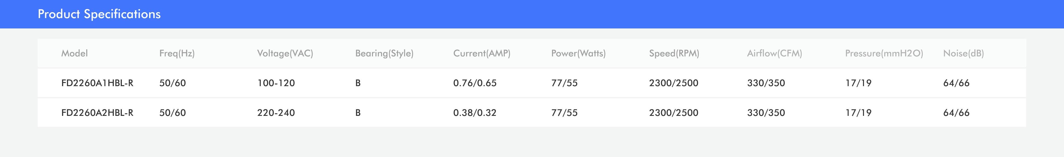
Task: Select the FD2260A2HBL-R model cell
Action: pyautogui.click(x=97, y=113)
